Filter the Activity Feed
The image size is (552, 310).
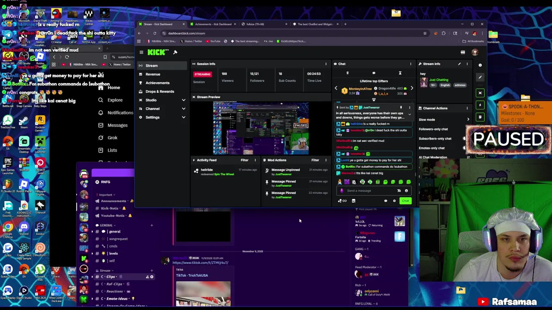point(245,160)
